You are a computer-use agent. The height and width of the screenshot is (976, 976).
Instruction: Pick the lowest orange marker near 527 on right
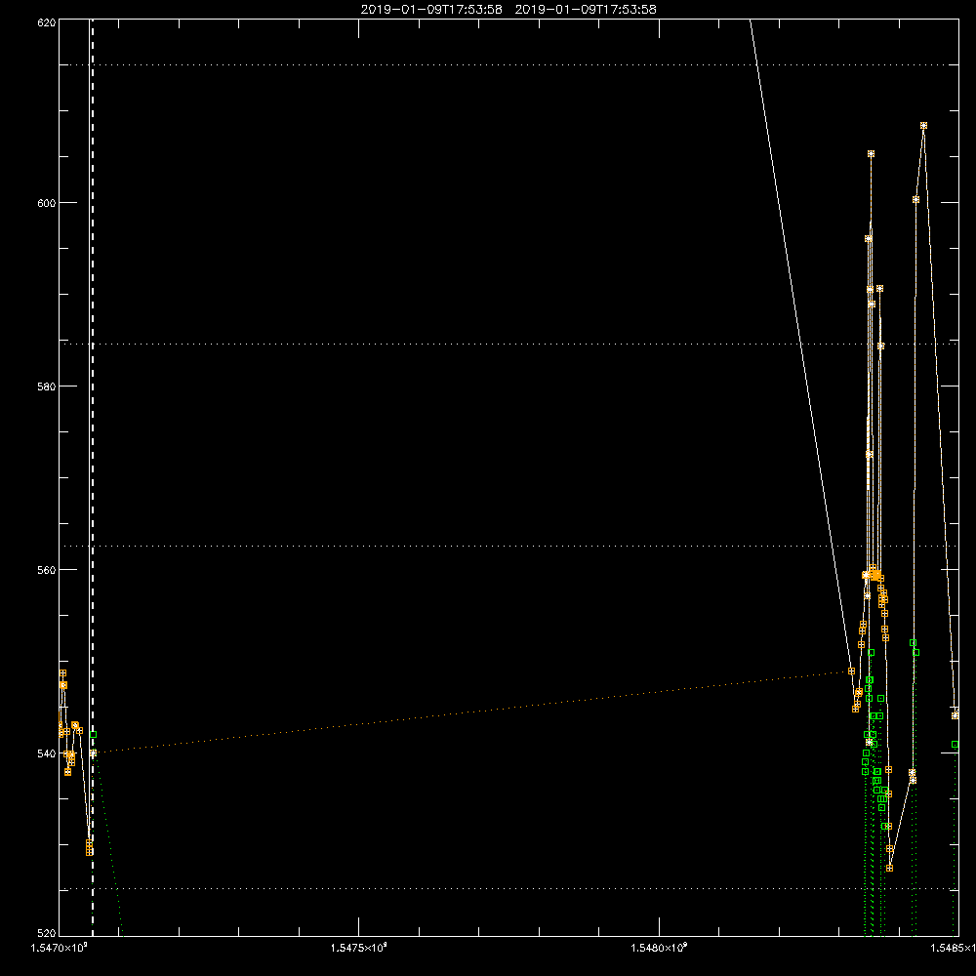(889, 868)
